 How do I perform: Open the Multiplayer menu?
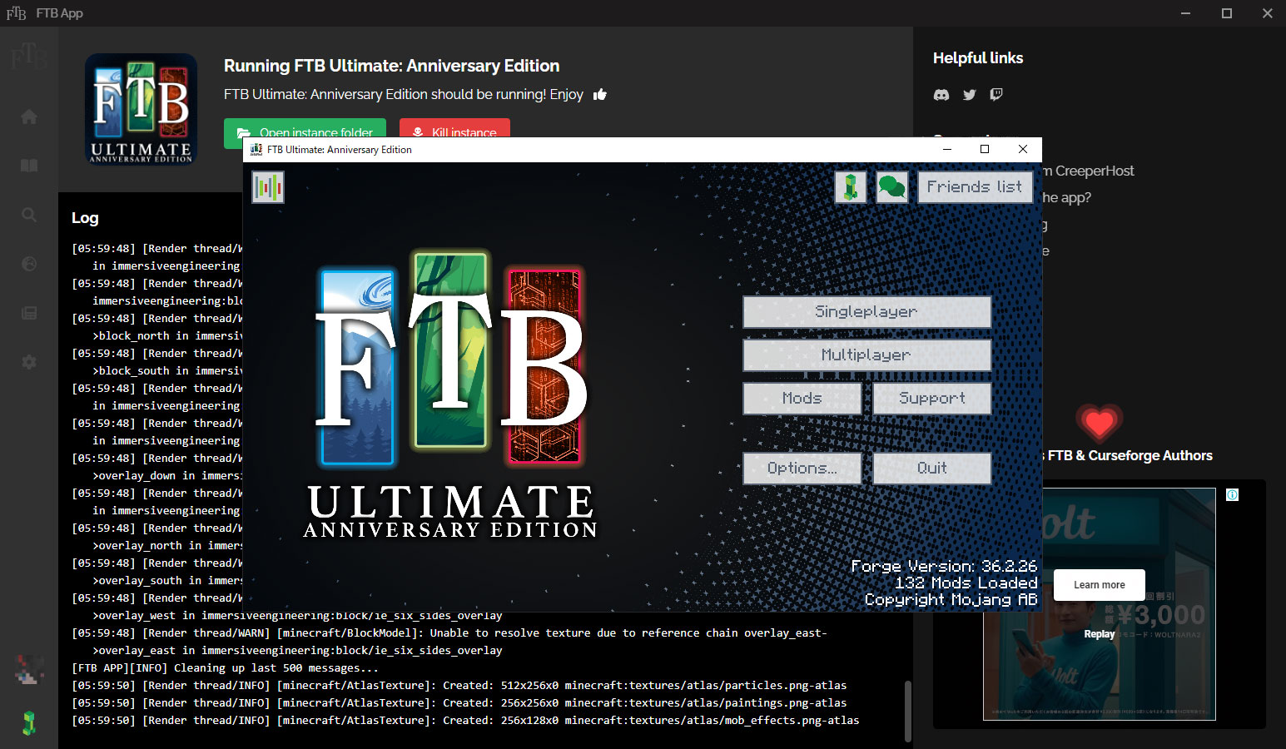pyautogui.click(x=866, y=355)
